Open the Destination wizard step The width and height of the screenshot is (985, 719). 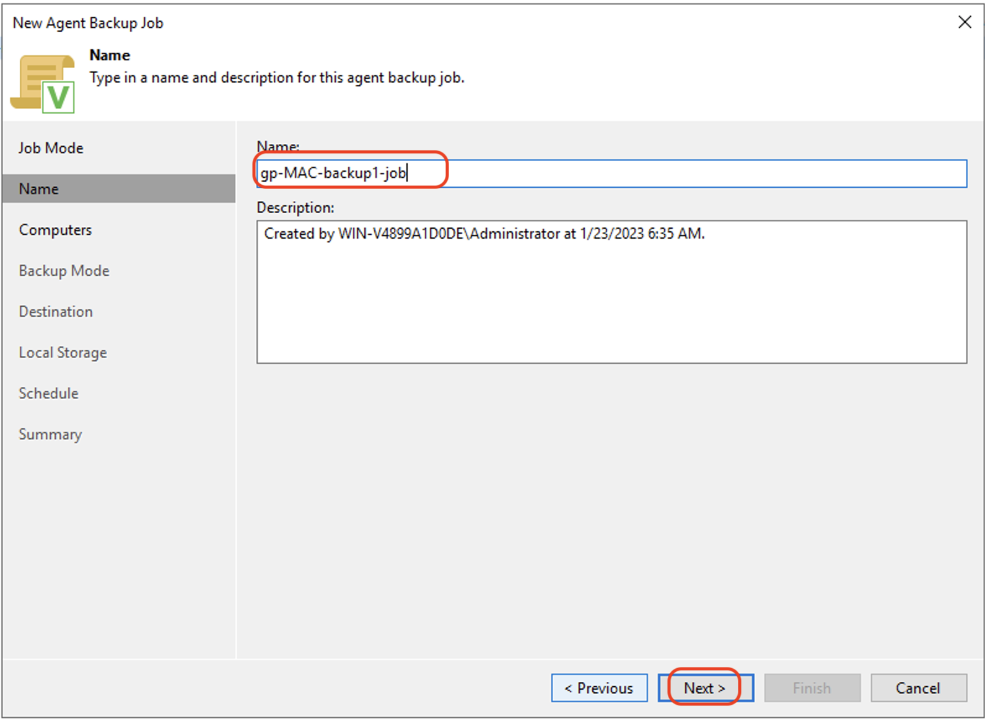point(56,312)
